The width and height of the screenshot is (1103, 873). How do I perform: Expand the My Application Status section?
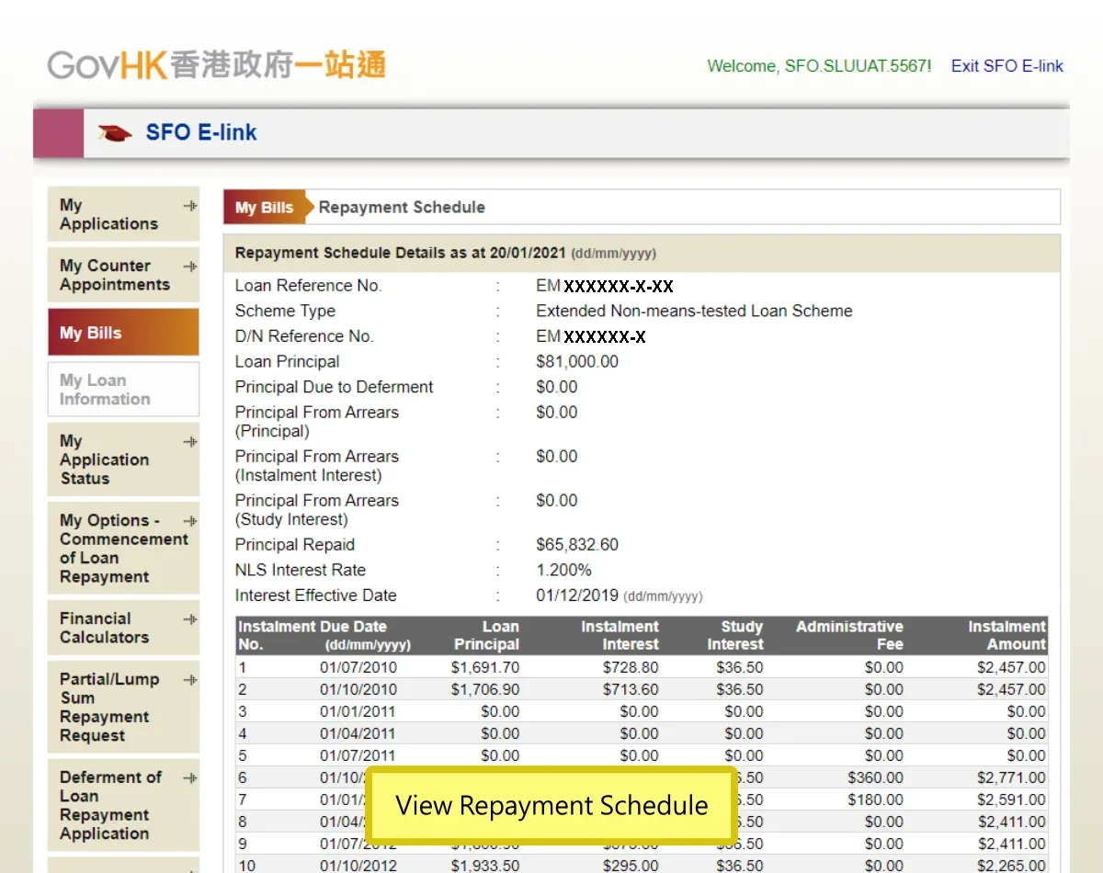(x=190, y=440)
